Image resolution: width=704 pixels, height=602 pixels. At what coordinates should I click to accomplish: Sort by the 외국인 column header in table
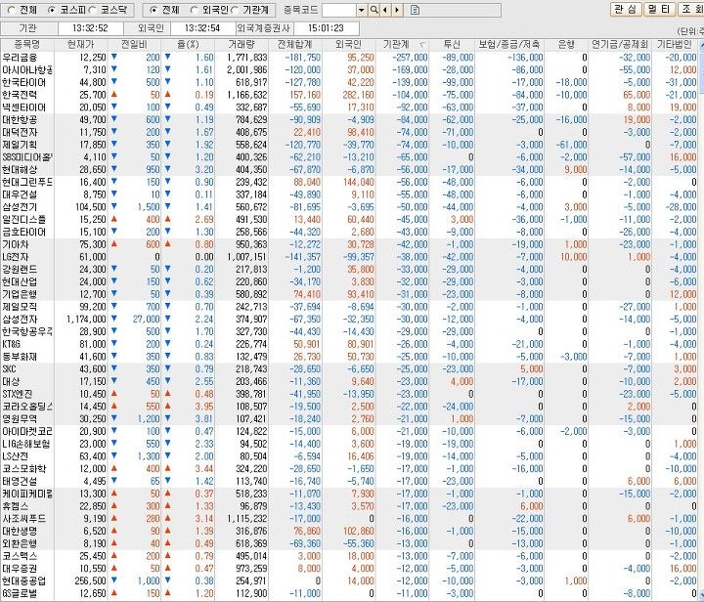coord(348,44)
